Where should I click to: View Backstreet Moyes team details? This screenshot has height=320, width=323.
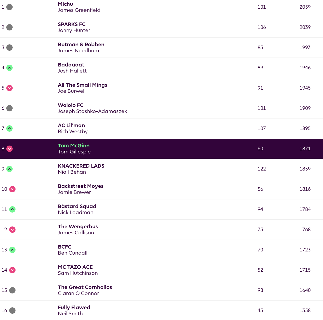[80, 186]
